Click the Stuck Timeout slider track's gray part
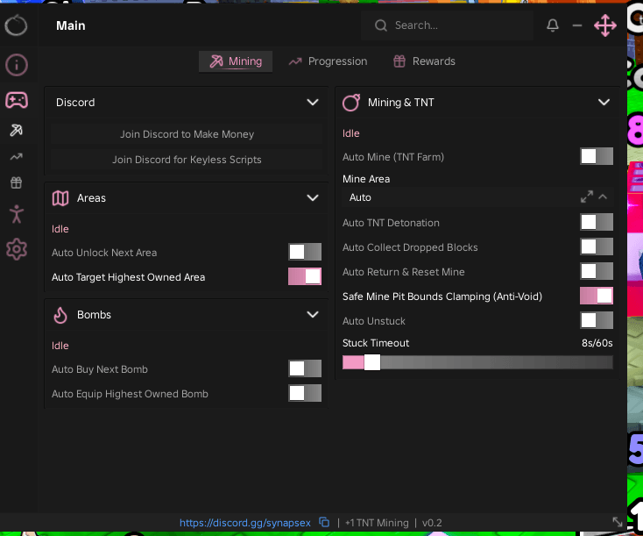 point(497,362)
